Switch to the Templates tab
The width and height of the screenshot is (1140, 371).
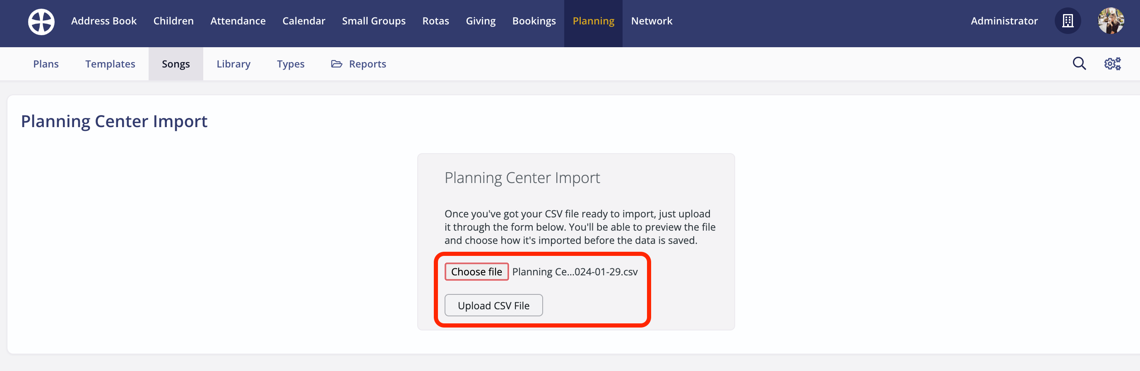point(110,64)
